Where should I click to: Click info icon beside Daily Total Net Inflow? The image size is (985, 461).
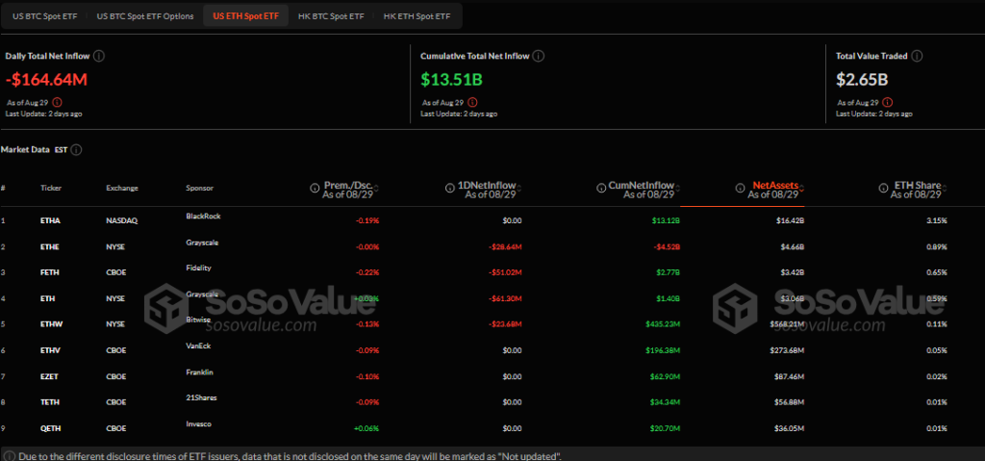point(99,56)
